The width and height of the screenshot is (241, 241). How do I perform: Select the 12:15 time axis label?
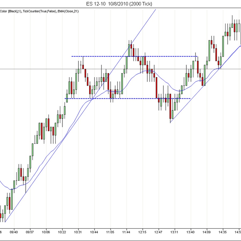click(x=142, y=232)
